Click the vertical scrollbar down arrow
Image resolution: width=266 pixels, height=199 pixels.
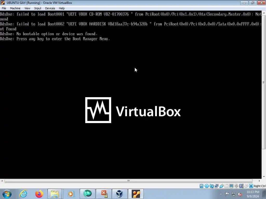point(264,177)
